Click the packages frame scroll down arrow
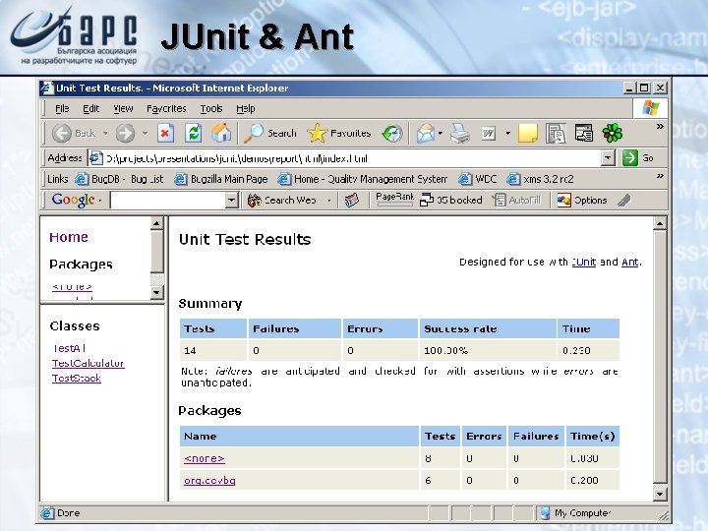 click(156, 292)
